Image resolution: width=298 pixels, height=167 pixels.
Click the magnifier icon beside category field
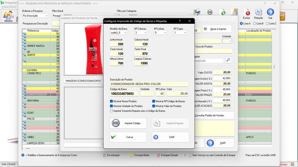tap(228, 60)
